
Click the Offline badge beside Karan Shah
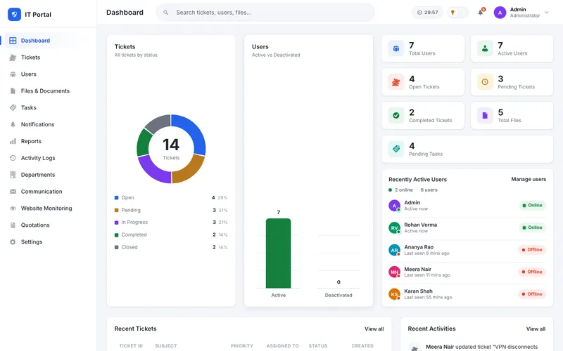coord(532,294)
